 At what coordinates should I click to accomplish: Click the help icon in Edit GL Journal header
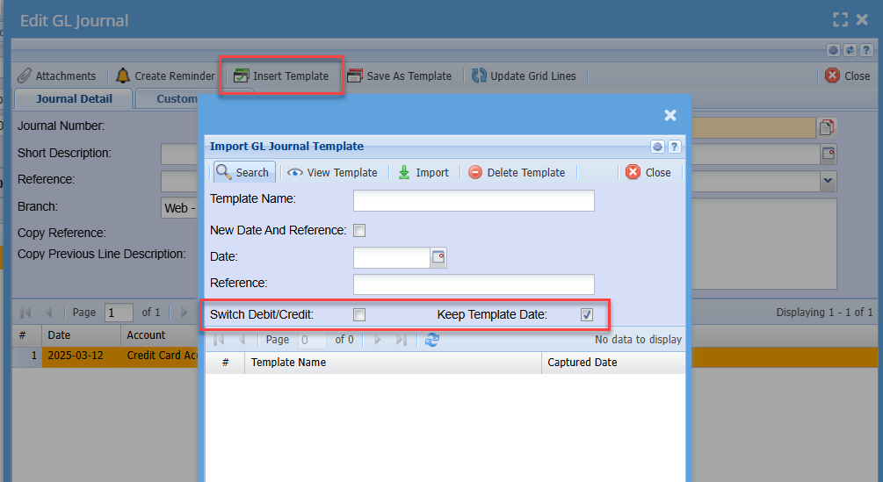coord(866,51)
